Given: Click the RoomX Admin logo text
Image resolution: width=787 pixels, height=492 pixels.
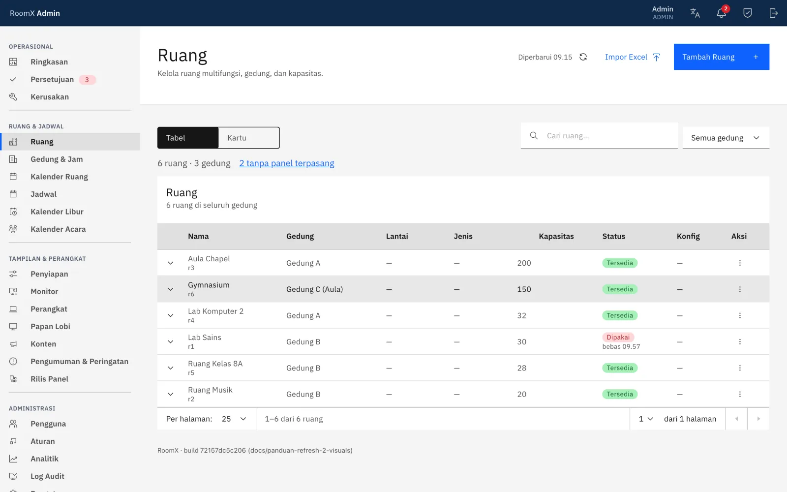Looking at the screenshot, I should point(35,13).
